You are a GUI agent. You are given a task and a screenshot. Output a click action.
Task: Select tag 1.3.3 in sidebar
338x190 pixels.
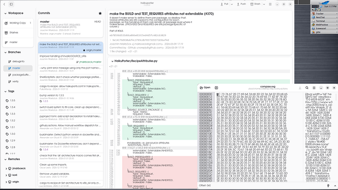pyautogui.click(x=18, y=114)
